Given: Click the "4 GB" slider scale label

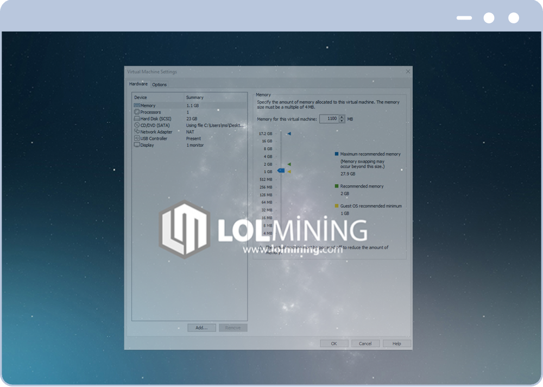Looking at the screenshot, I should click(x=268, y=157).
